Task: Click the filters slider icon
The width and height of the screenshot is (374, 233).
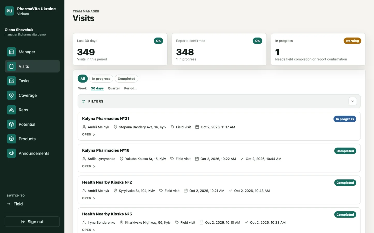Action: (x=84, y=101)
